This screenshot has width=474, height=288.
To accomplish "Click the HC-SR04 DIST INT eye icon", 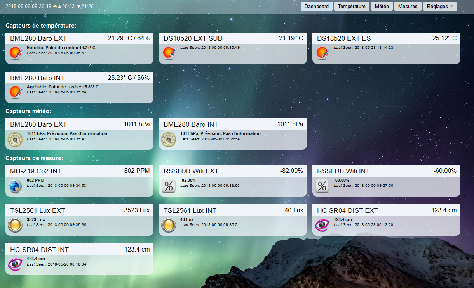I will coord(16,264).
